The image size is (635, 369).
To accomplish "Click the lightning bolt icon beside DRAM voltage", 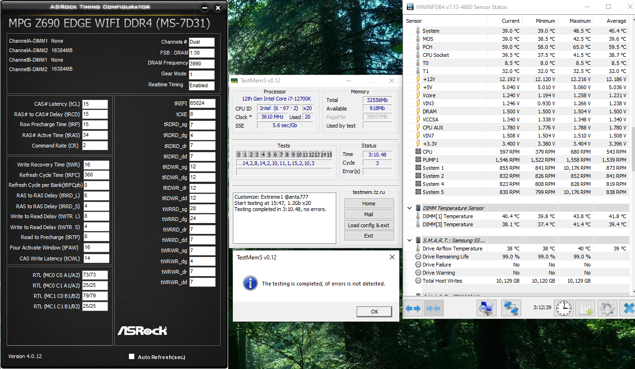I will coord(418,111).
